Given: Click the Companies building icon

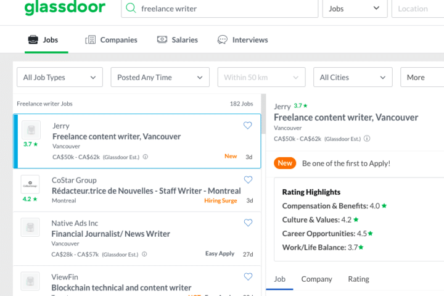Looking at the screenshot, I should point(90,39).
